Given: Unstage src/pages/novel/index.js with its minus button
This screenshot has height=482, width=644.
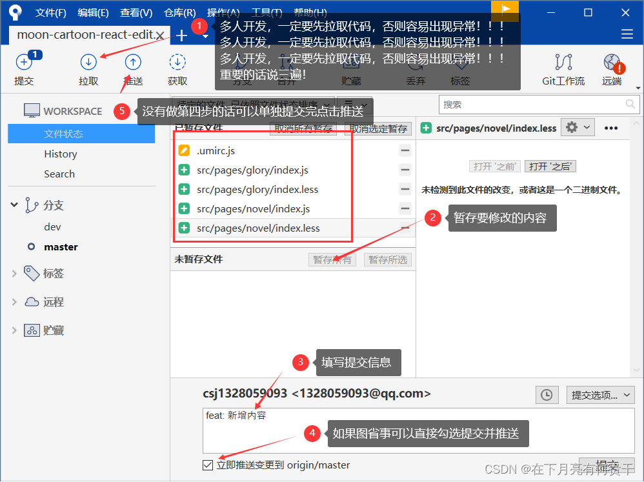Looking at the screenshot, I should [x=405, y=208].
